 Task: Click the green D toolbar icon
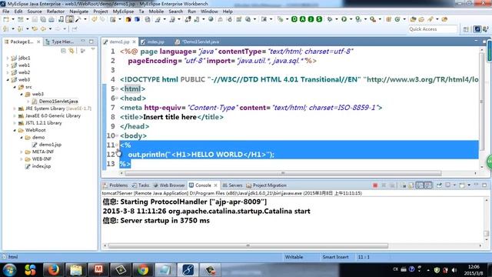[x=294, y=19]
